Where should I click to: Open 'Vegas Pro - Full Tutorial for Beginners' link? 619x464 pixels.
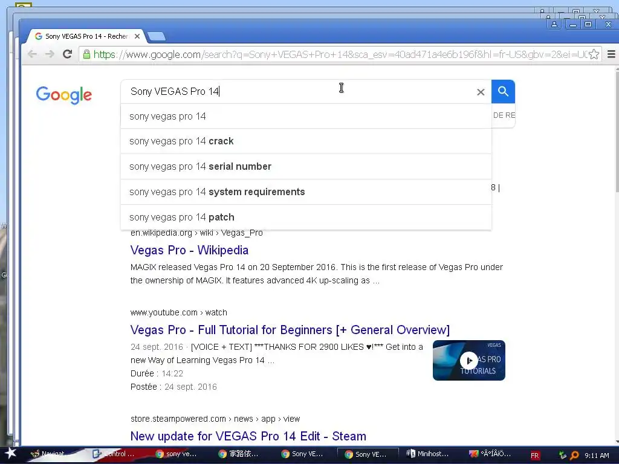(290, 330)
